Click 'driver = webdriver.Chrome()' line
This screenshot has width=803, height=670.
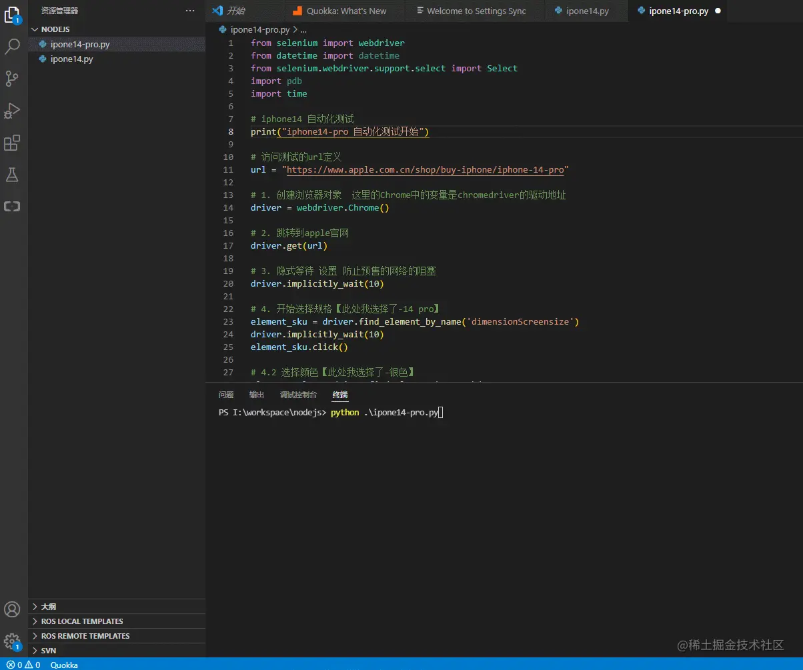point(320,208)
